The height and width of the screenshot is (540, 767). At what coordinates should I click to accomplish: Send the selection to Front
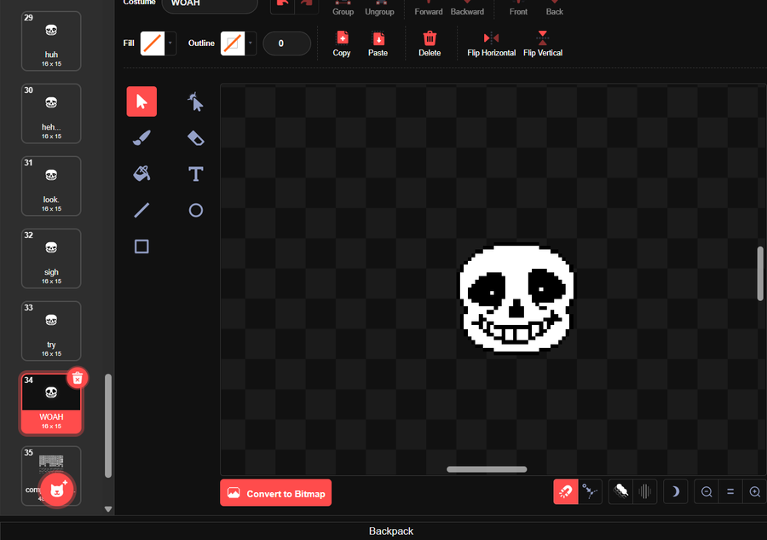pos(518,8)
